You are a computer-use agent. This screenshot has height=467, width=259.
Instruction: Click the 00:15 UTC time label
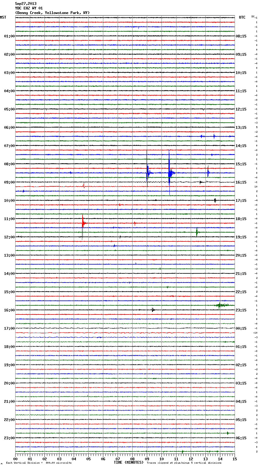(241, 328)
